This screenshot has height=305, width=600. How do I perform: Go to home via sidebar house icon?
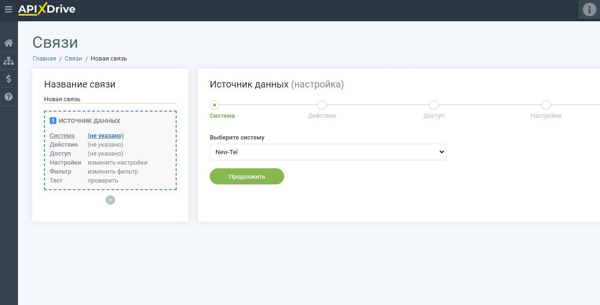pyautogui.click(x=9, y=43)
